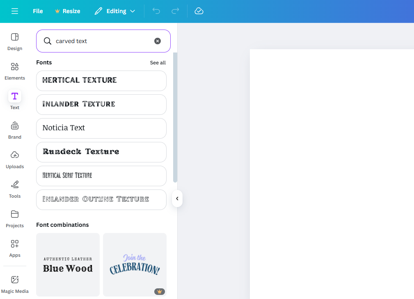
Task: Open Magic Media in the sidebar
Action: click(x=15, y=284)
